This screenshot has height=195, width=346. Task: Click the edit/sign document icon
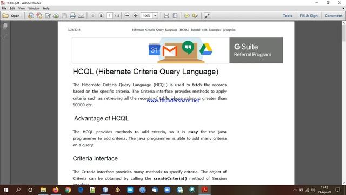point(48,16)
